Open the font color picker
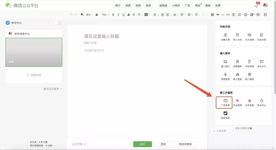Image resolution: width=276 pixels, height=150 pixels. 139,15
